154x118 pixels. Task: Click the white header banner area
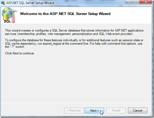pyautogui.click(x=76, y=15)
